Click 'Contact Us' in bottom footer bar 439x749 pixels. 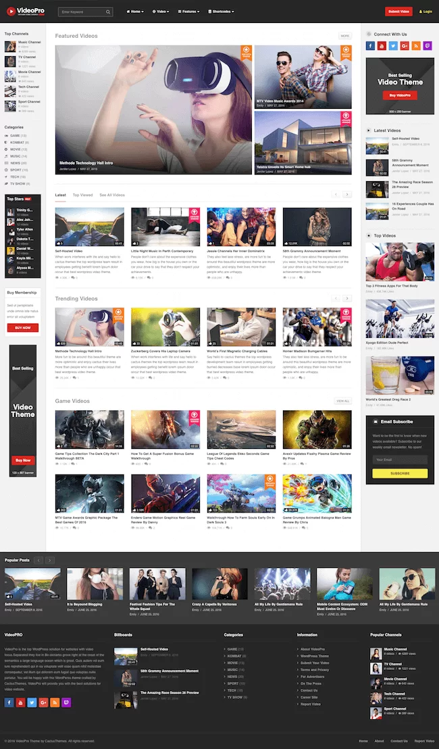click(399, 741)
